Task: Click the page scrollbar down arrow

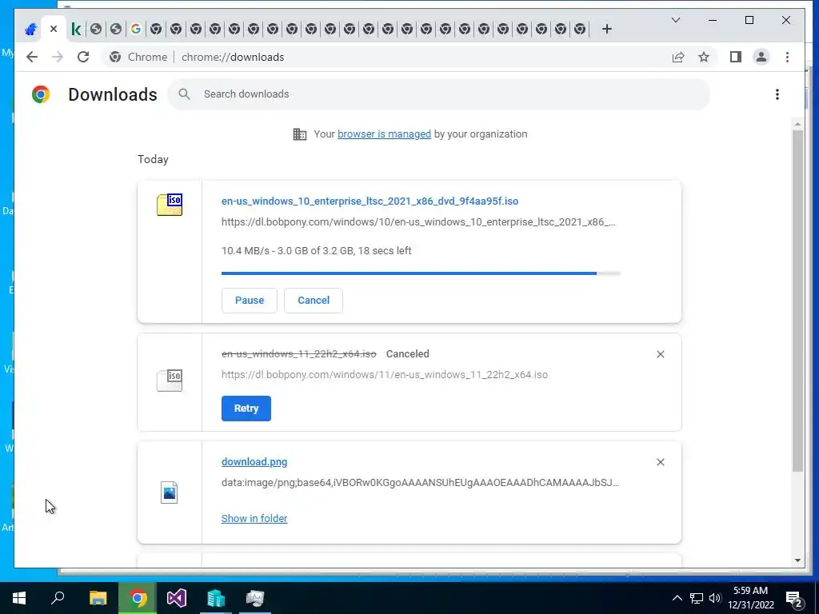Action: (797, 560)
